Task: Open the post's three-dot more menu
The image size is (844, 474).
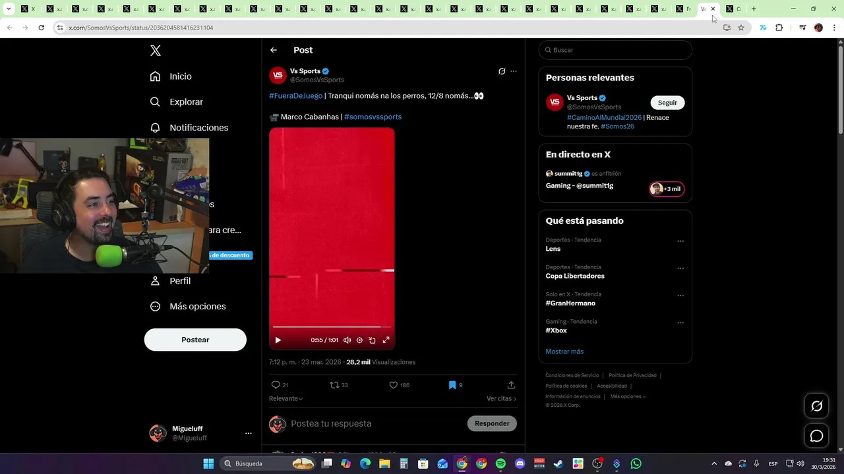Action: tap(514, 71)
